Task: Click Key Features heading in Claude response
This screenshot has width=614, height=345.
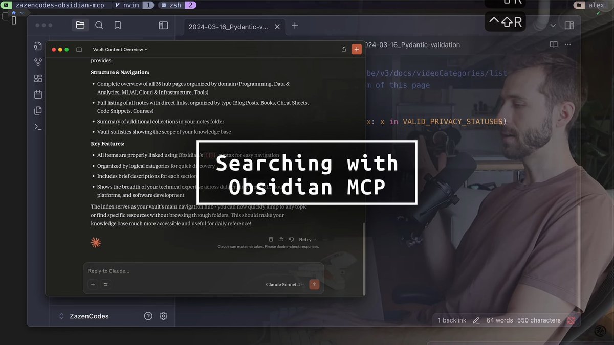Action: 107,144
